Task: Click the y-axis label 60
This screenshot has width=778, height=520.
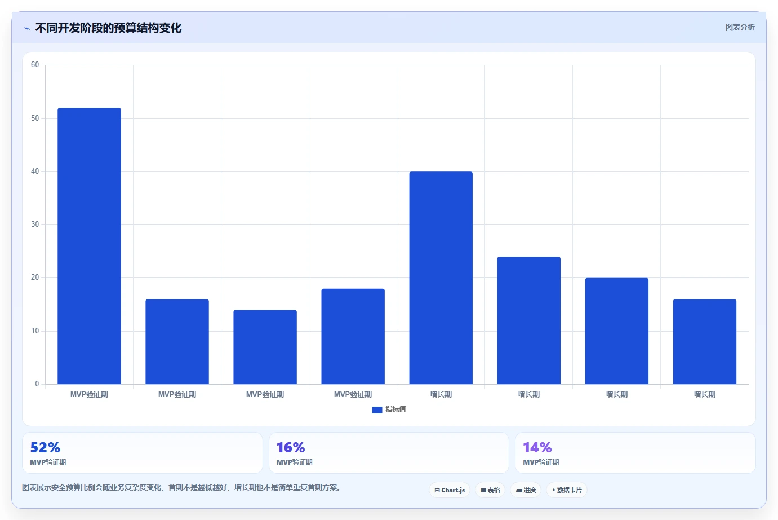Action: pos(35,65)
